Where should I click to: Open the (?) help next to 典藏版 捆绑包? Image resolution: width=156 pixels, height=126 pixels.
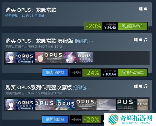91,41
